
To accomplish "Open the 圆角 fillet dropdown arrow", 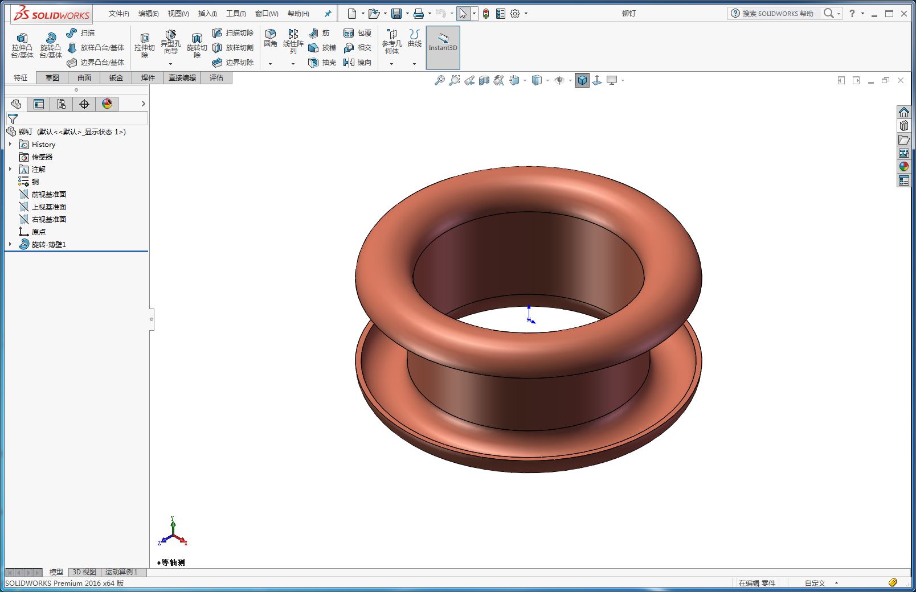I will point(271,64).
